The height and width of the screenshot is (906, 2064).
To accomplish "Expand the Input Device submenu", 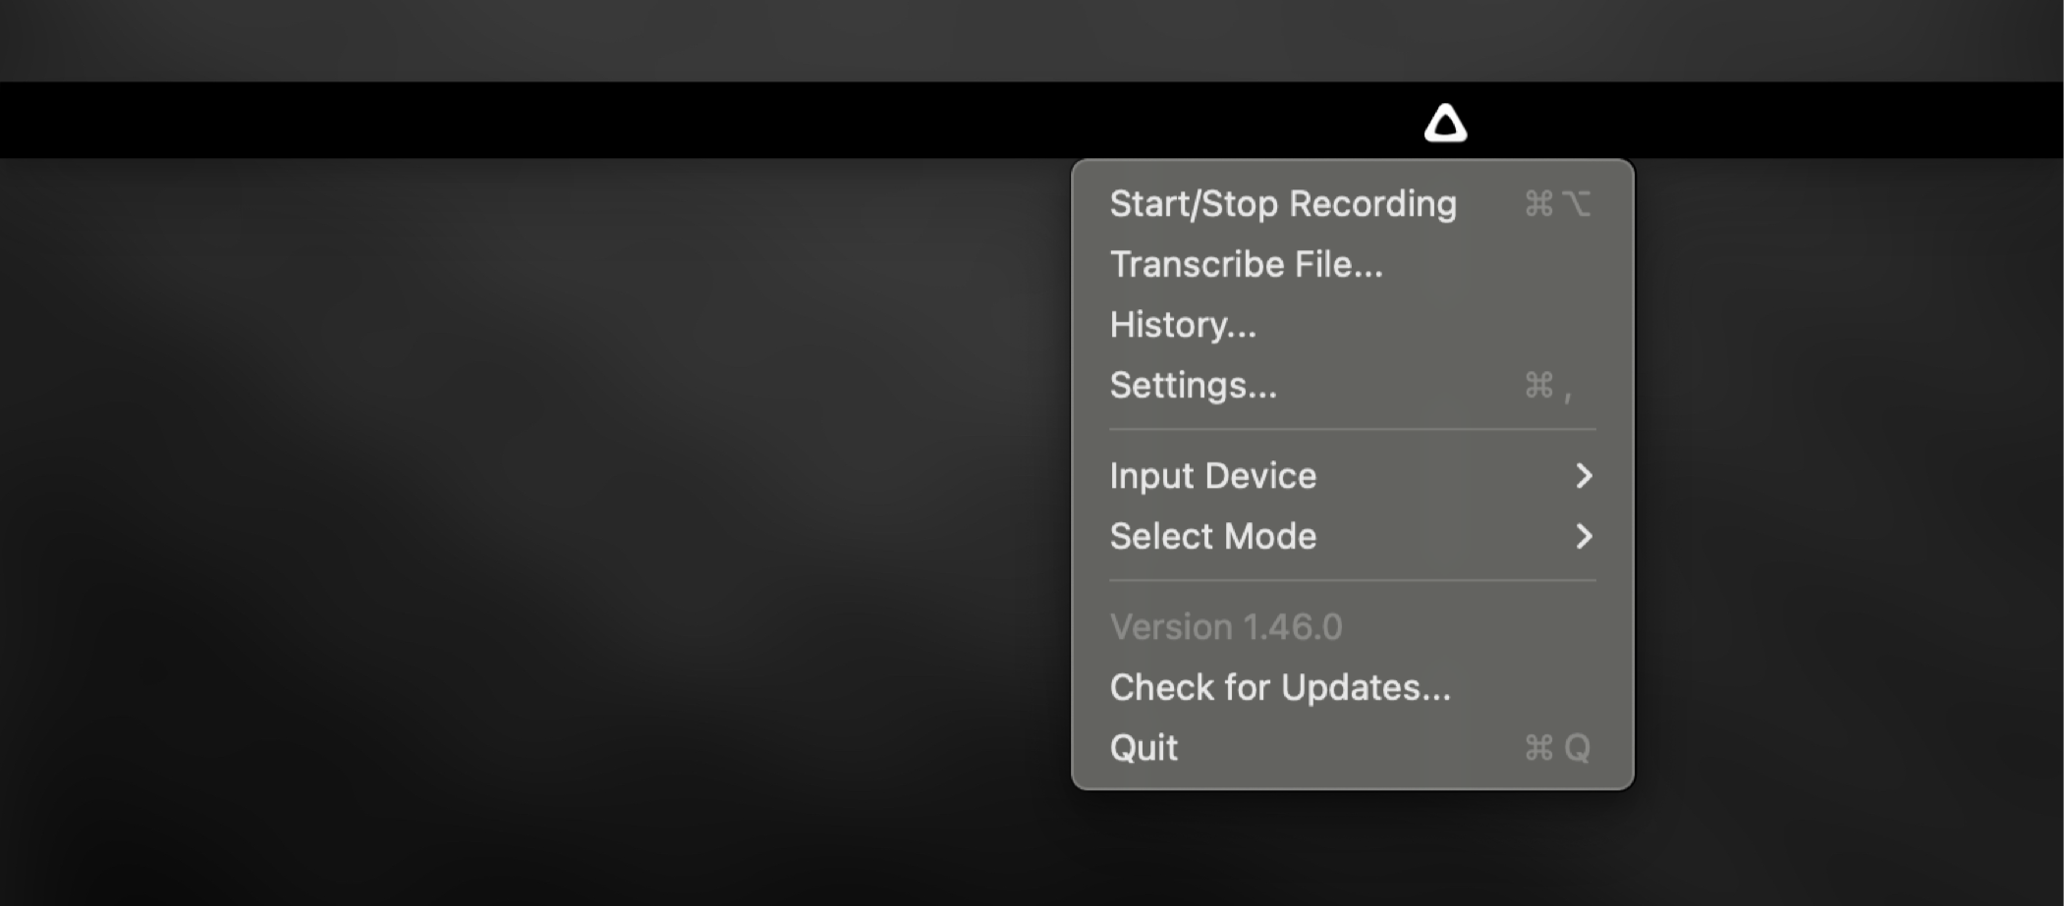I will pyautogui.click(x=1212, y=476).
